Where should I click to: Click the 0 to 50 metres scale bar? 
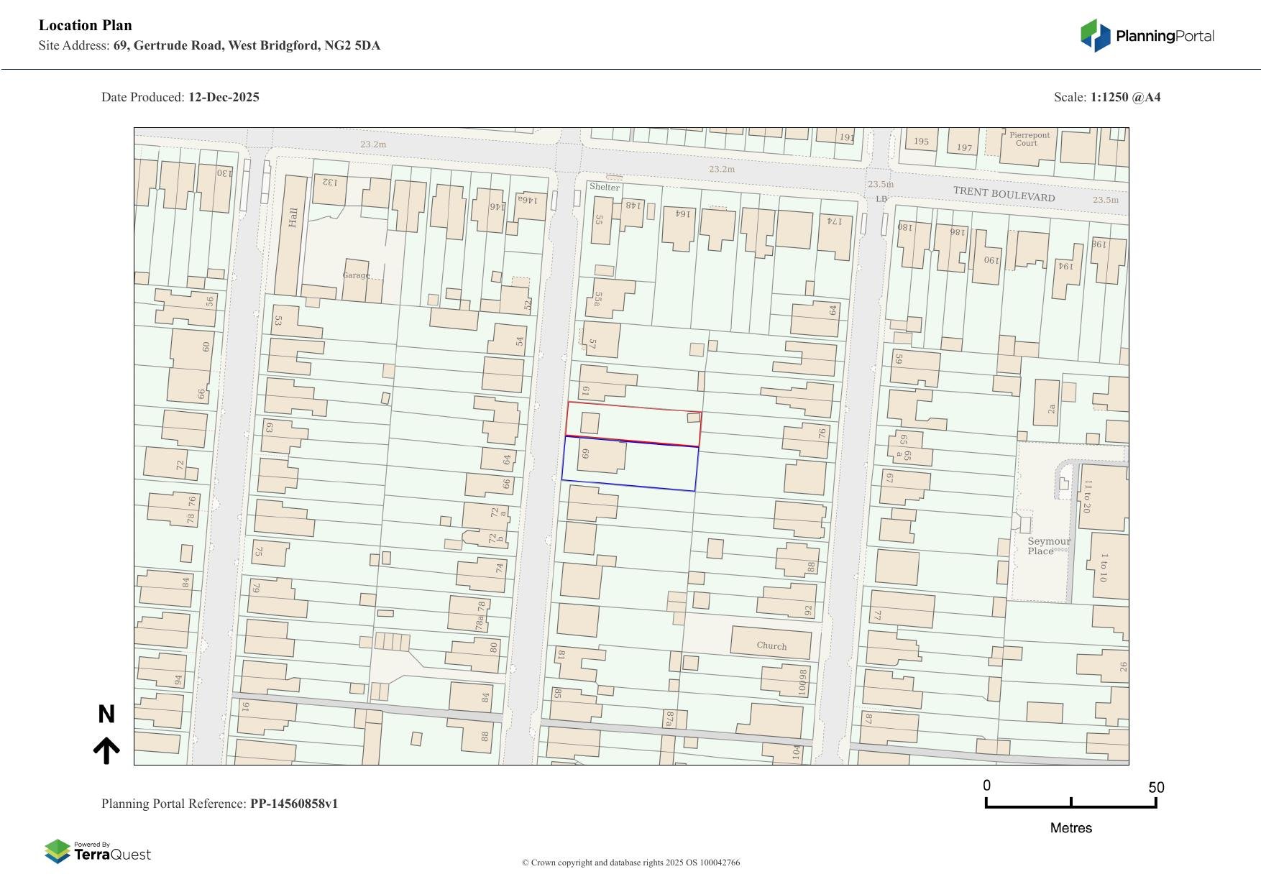tap(1070, 804)
